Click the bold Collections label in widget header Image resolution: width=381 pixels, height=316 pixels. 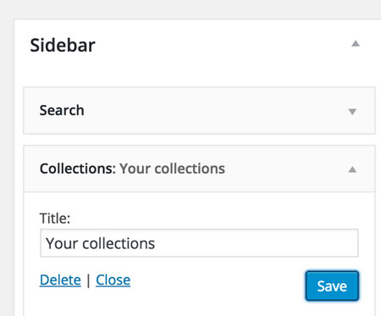pos(78,169)
